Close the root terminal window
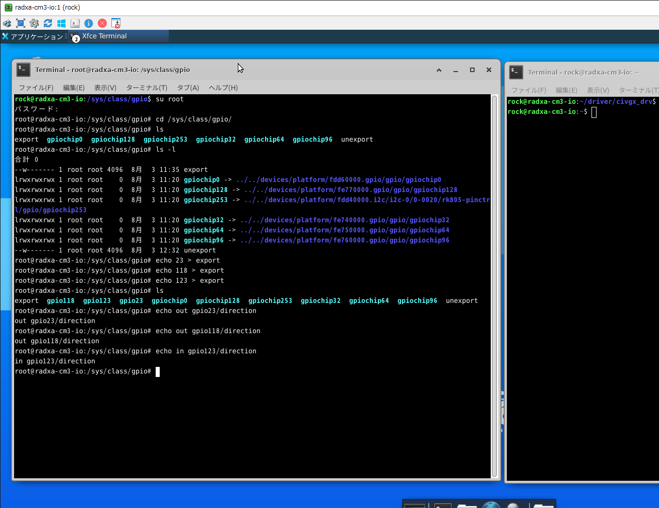 pyautogui.click(x=489, y=70)
